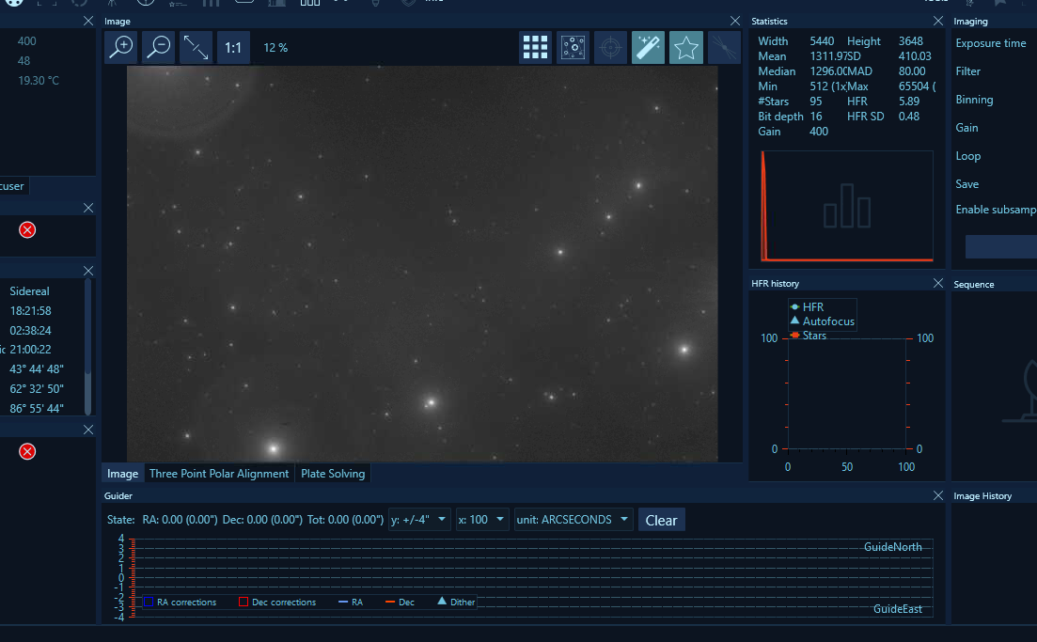
Task: Click the scrollbar in Sidereal panel
Action: pyautogui.click(x=87, y=347)
